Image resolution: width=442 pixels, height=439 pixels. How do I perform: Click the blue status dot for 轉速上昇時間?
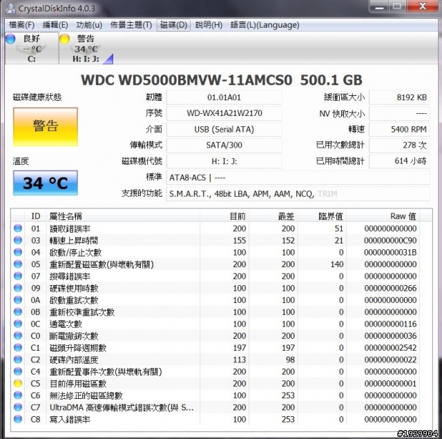[18, 240]
